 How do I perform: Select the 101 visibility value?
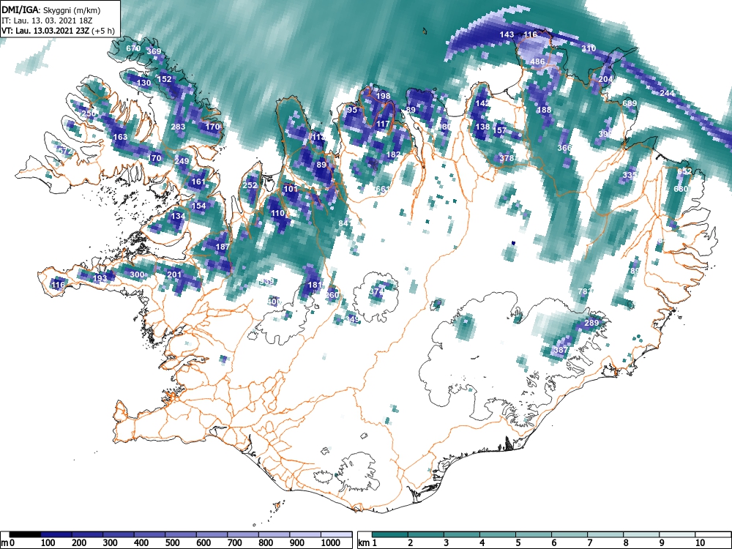(x=291, y=189)
